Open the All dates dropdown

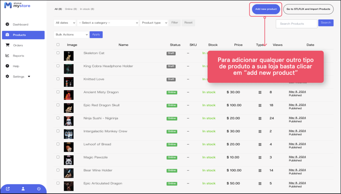(65, 23)
